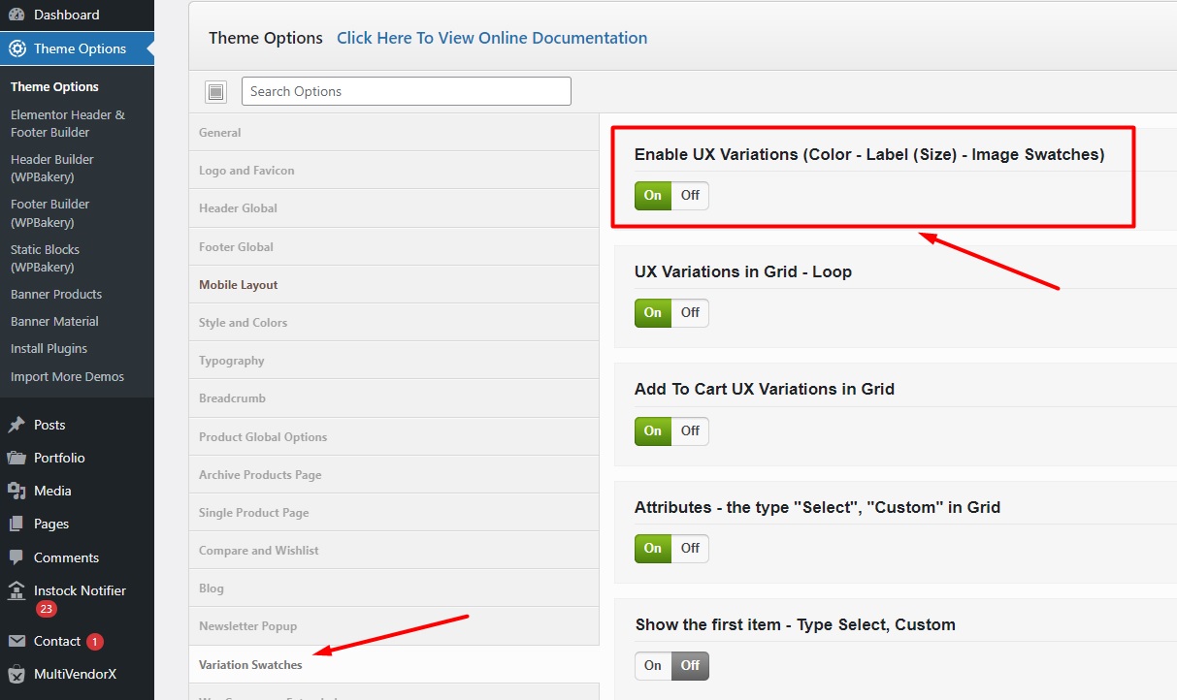Click into the Search Options field
The width and height of the screenshot is (1177, 700).
[406, 91]
